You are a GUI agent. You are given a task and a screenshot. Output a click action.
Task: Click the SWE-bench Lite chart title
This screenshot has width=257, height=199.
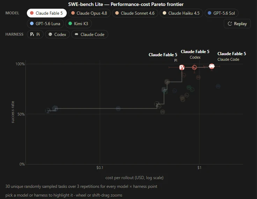(126, 4)
